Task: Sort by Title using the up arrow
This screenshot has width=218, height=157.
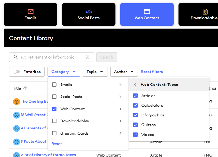Action: click(x=25, y=88)
